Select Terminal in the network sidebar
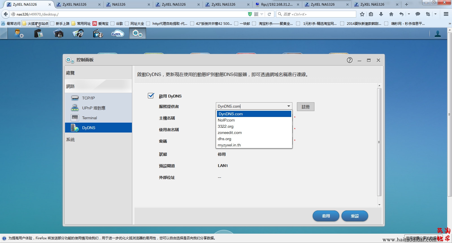Image resolution: width=452 pixels, height=243 pixels. [90, 118]
